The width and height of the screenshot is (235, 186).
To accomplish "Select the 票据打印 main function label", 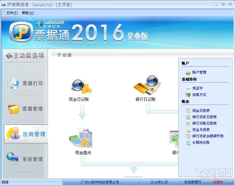I will pyautogui.click(x=33, y=83).
